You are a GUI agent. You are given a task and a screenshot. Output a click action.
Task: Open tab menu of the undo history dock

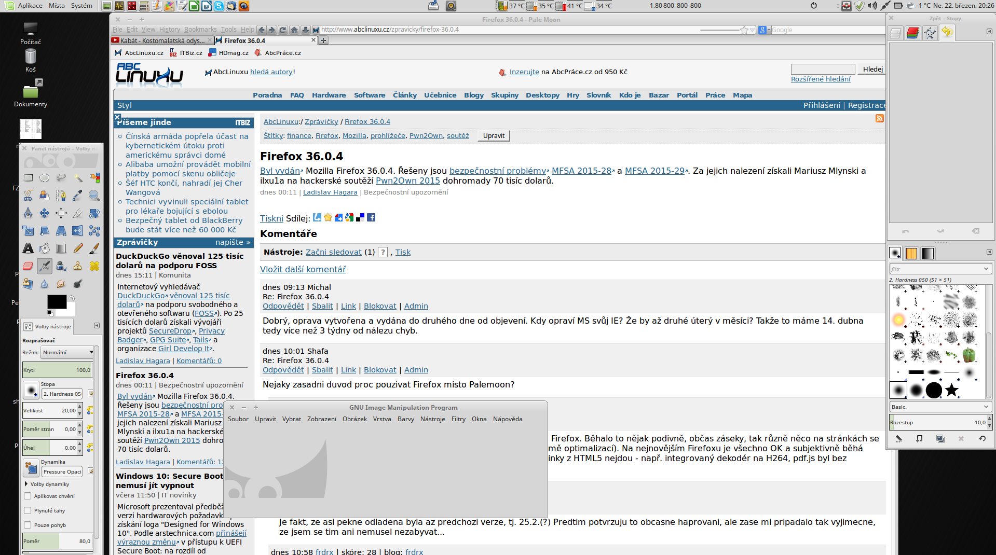coord(989,32)
